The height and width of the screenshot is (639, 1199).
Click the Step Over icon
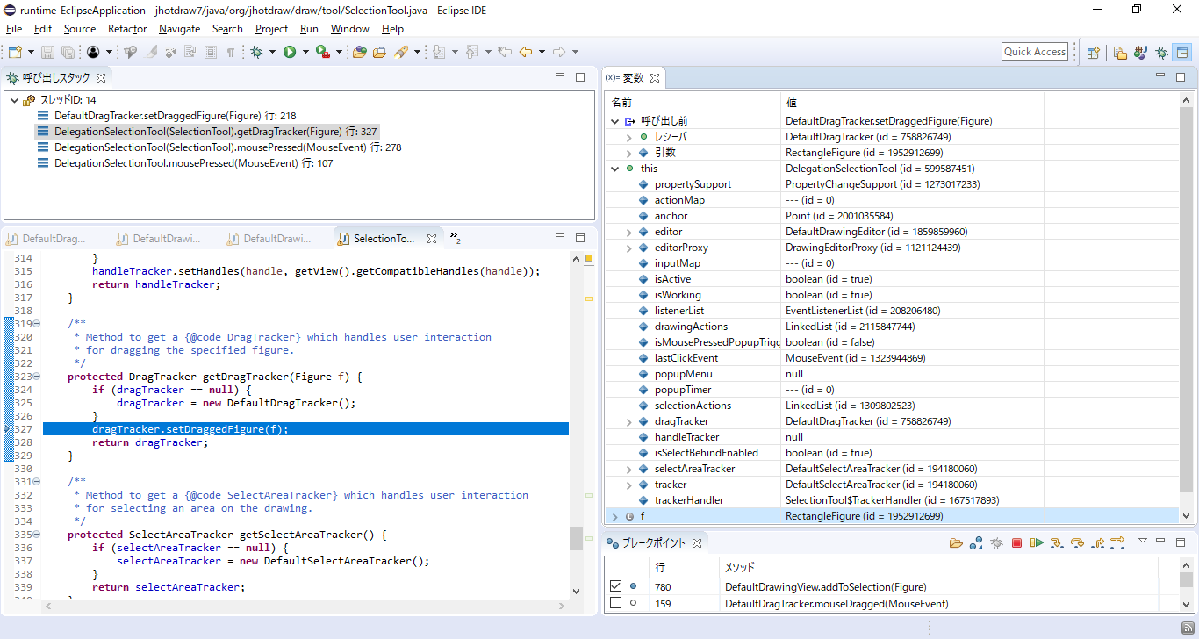click(x=1077, y=543)
